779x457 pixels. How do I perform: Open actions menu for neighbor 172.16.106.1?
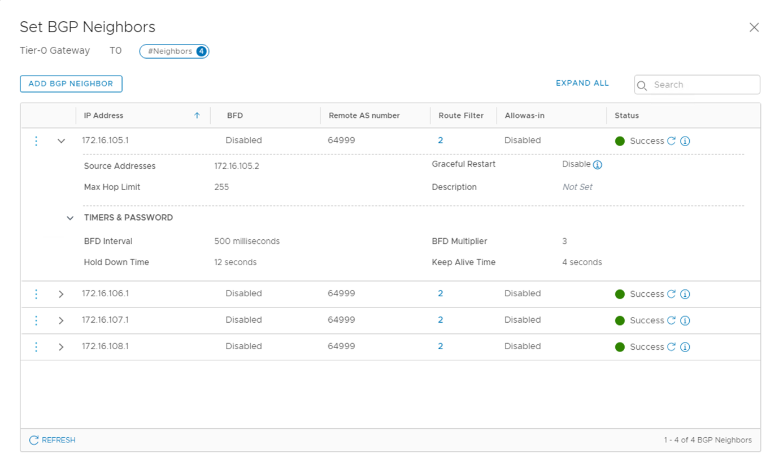click(x=36, y=294)
